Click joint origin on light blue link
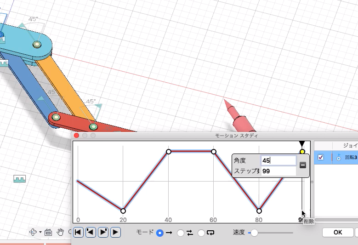 (x=37, y=44)
